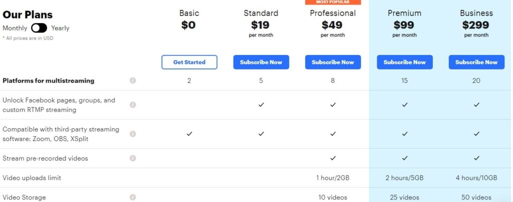513x202 pixels.
Task: Select the Yearly billing label
Action: pos(60,28)
